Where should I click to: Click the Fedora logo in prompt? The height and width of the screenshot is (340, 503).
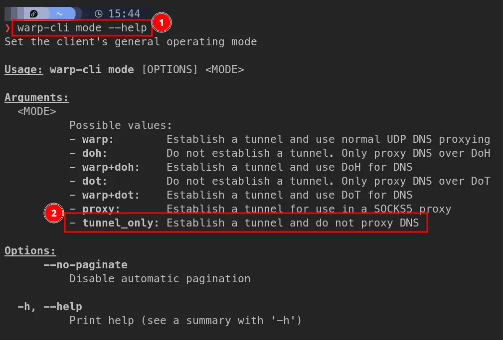[34, 14]
